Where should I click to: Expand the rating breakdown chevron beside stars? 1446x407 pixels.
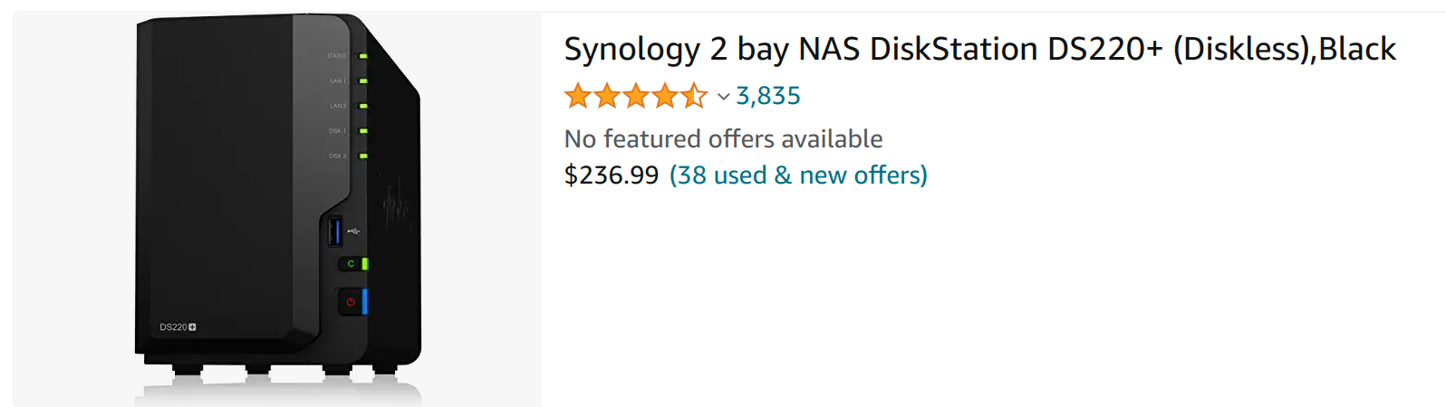723,97
